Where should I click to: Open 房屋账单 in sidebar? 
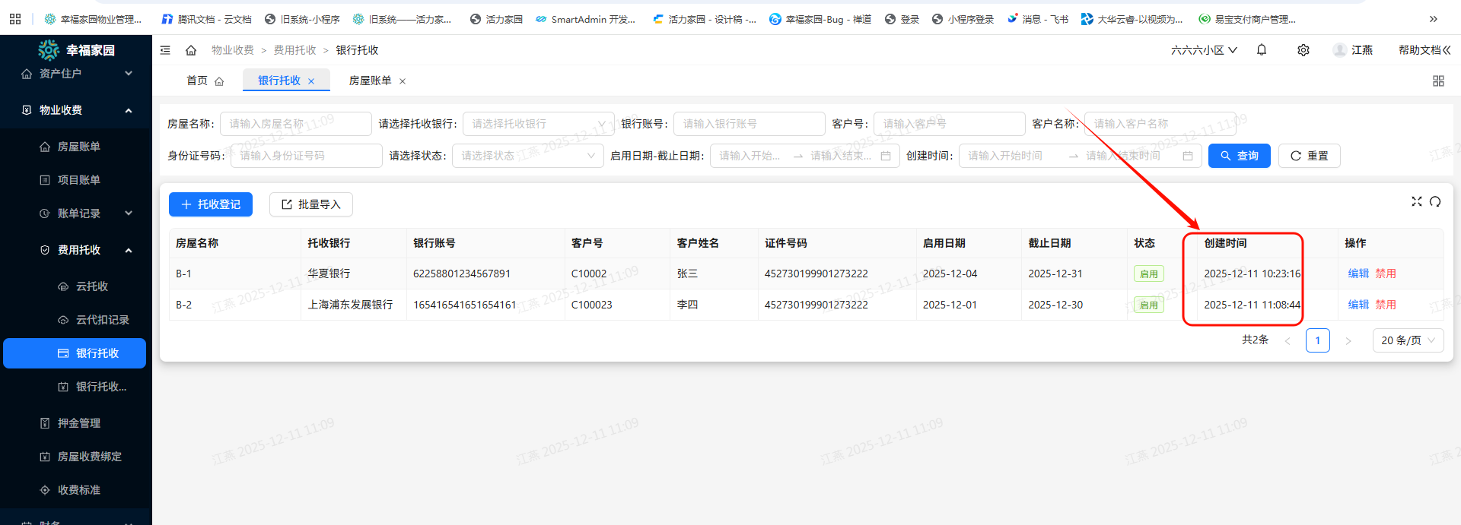tap(76, 147)
